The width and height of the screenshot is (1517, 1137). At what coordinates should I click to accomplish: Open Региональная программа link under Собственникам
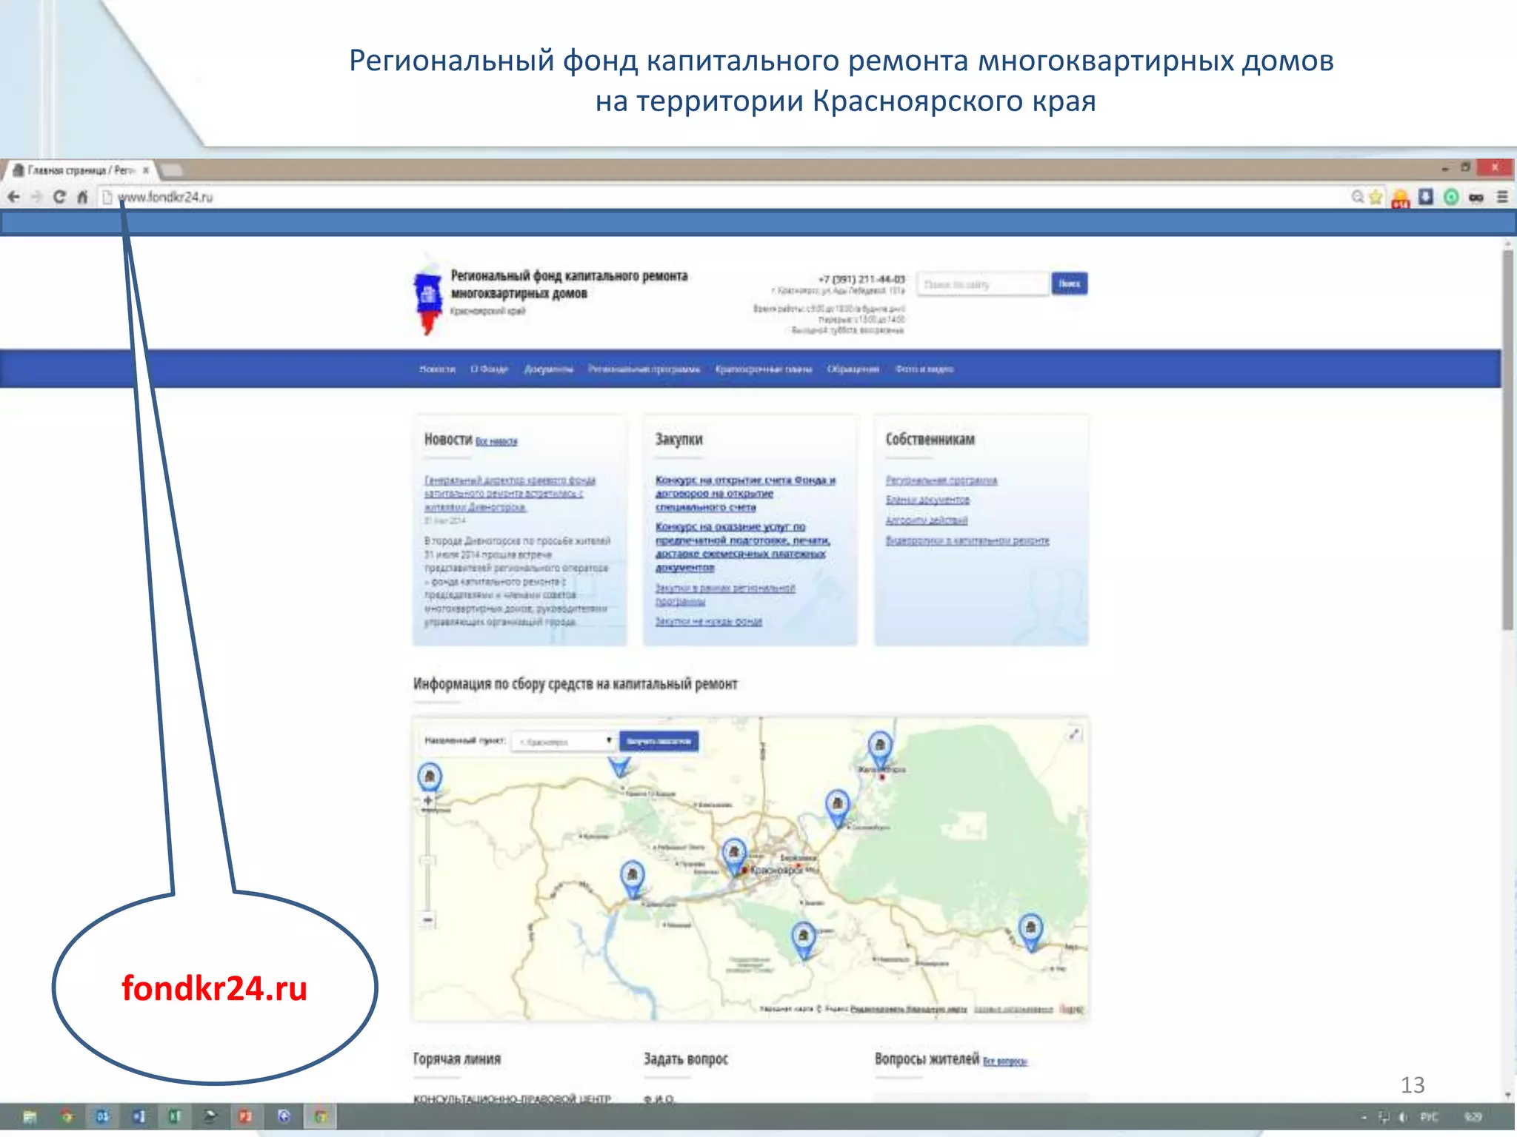[941, 480]
